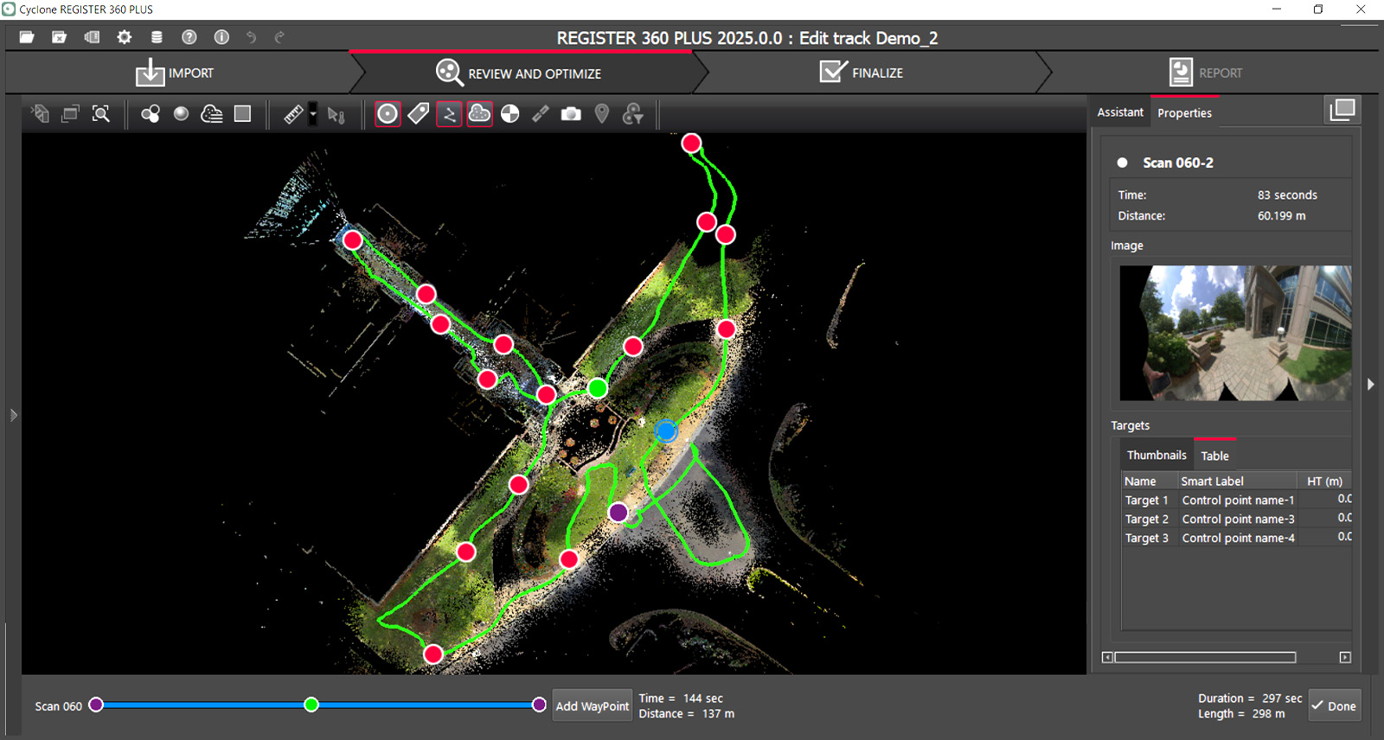
Task: Open the Thumbnails targets tab
Action: coord(1157,455)
